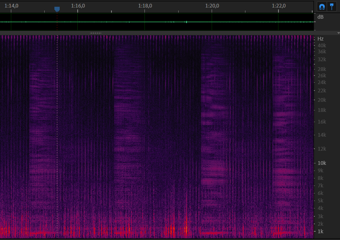Click the Hz frequency scale label
The width and height of the screenshot is (340, 240).
[320, 39]
